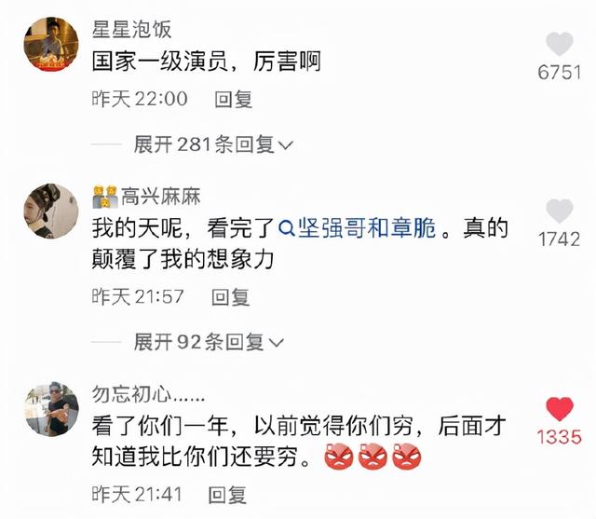Reply to the 昨天 21:41 comment
Image resolution: width=596 pixels, height=519 pixels.
(x=227, y=495)
